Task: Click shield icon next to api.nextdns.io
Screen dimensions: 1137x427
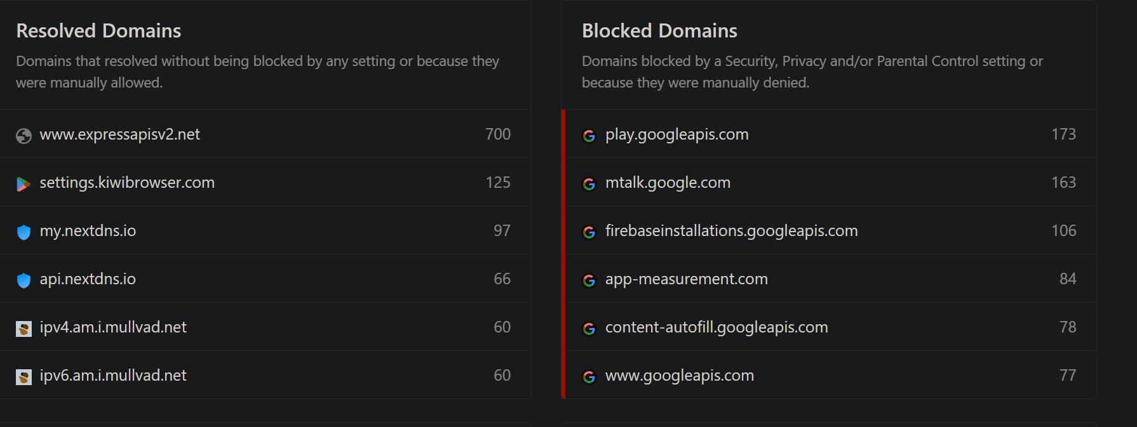Action: 24,280
